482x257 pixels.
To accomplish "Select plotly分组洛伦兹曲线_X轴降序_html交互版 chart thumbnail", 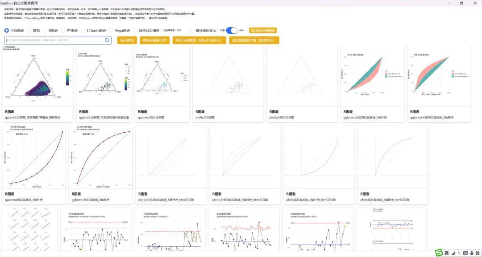I will [x=245, y=157].
